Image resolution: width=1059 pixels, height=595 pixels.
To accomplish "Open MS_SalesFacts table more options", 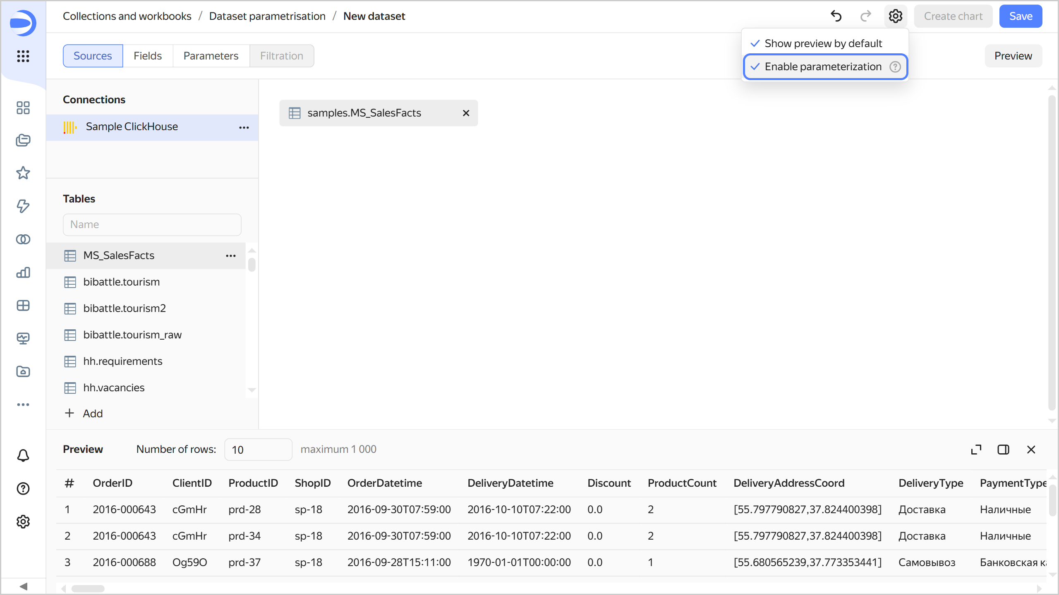I will click(x=231, y=256).
